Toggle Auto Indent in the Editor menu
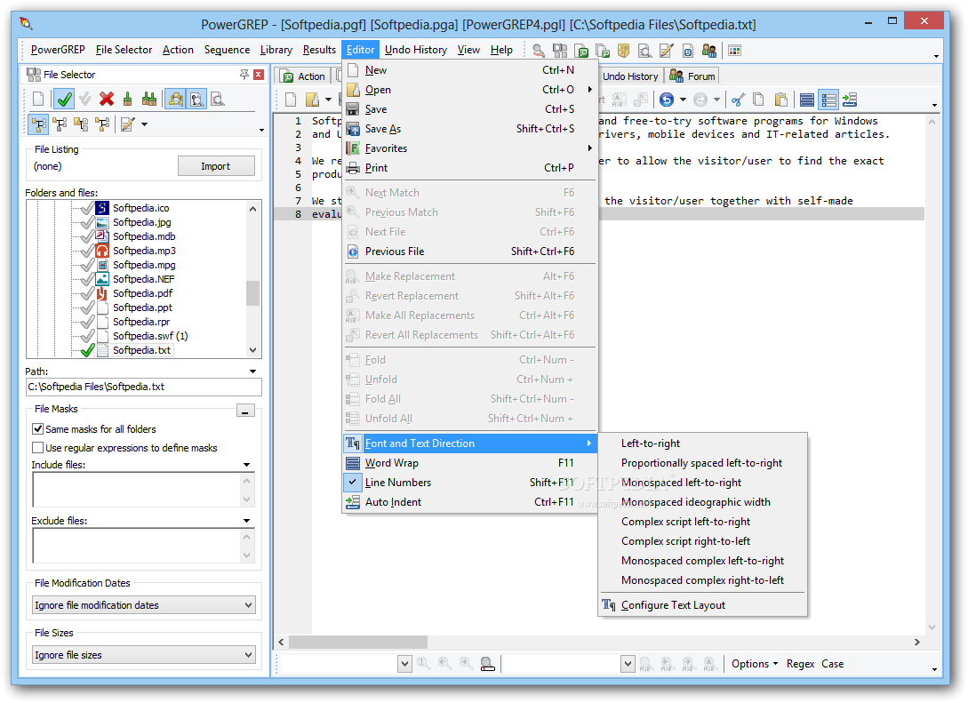This screenshot has width=968, height=703. click(470, 502)
